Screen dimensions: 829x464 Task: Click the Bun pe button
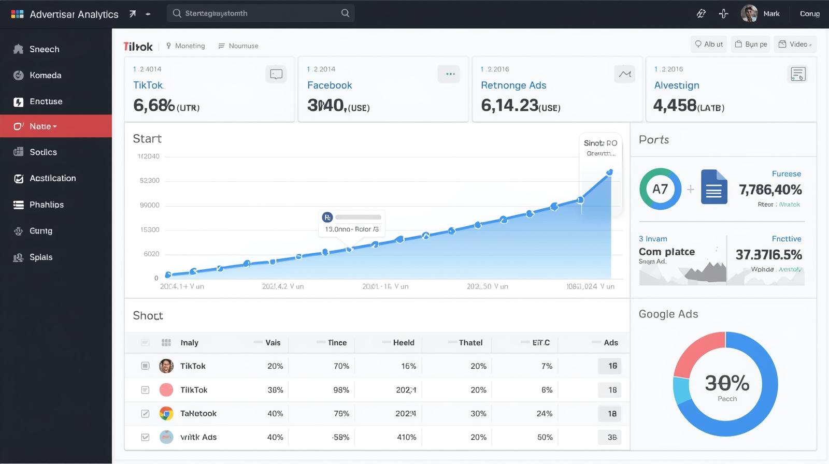[751, 45]
